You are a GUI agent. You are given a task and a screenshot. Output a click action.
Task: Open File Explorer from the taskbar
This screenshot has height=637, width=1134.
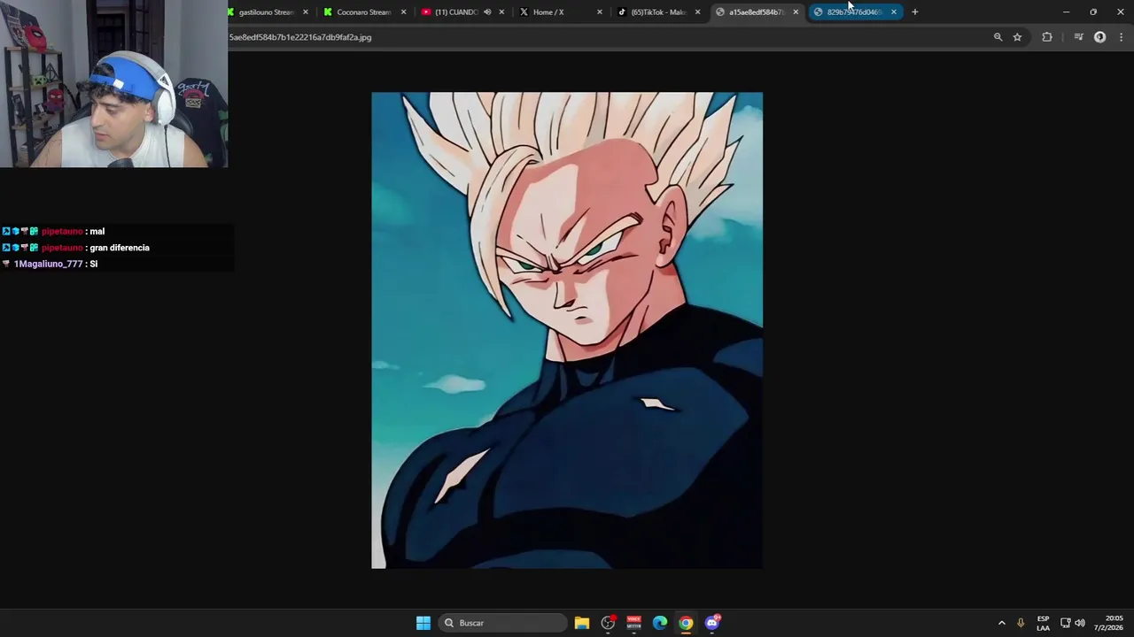pos(582,623)
